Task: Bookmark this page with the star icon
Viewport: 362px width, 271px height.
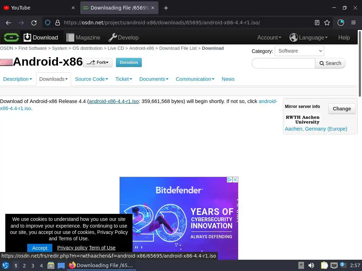Action: coord(327,23)
